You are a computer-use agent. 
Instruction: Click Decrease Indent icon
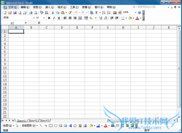(x=112, y=18)
